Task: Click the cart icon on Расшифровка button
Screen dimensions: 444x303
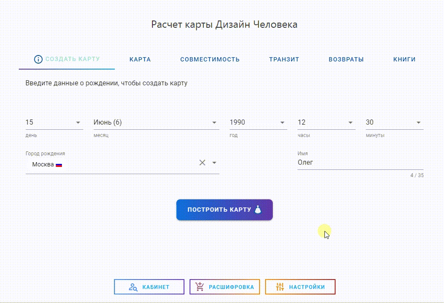Action: [199, 287]
